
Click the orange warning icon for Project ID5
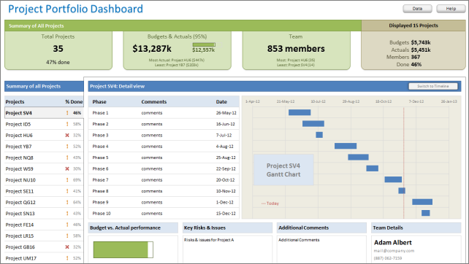point(67,124)
